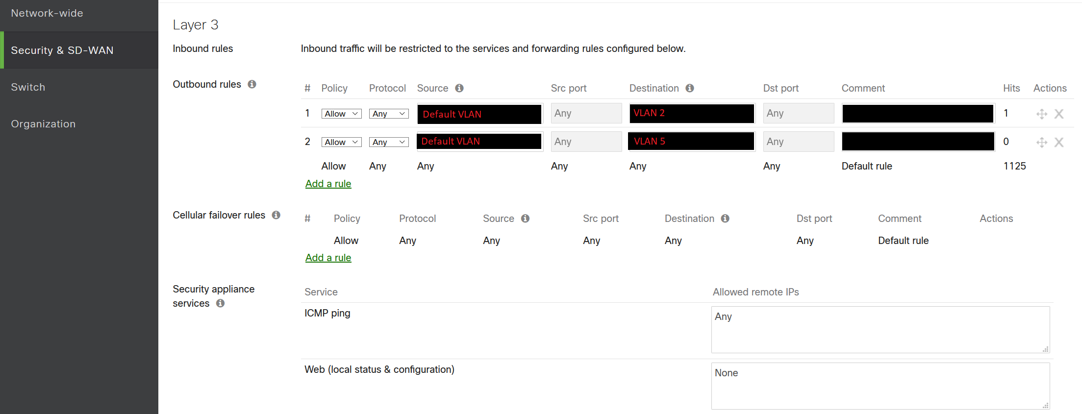Viewport: 1082px width, 414px height.
Task: Open the Cellular failover rules info tooltip
Action: [x=276, y=215]
